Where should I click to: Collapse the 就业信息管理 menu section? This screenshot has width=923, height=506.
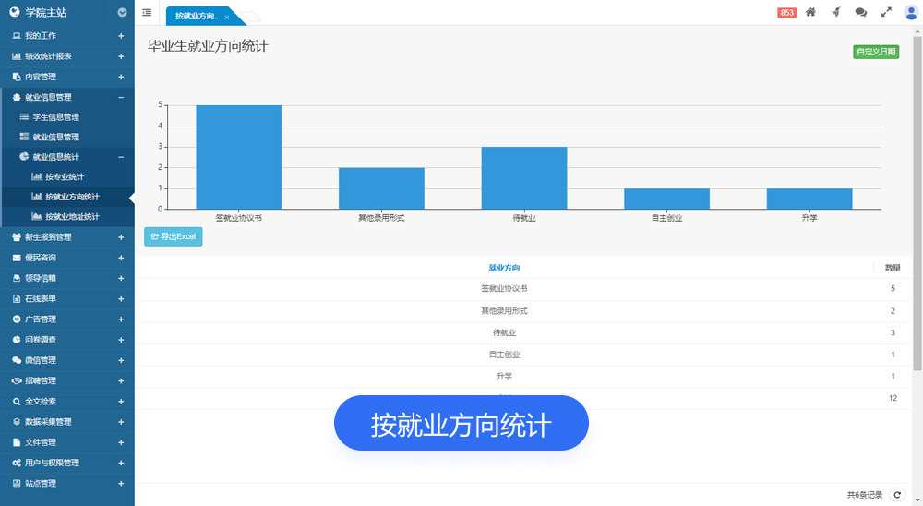[121, 97]
